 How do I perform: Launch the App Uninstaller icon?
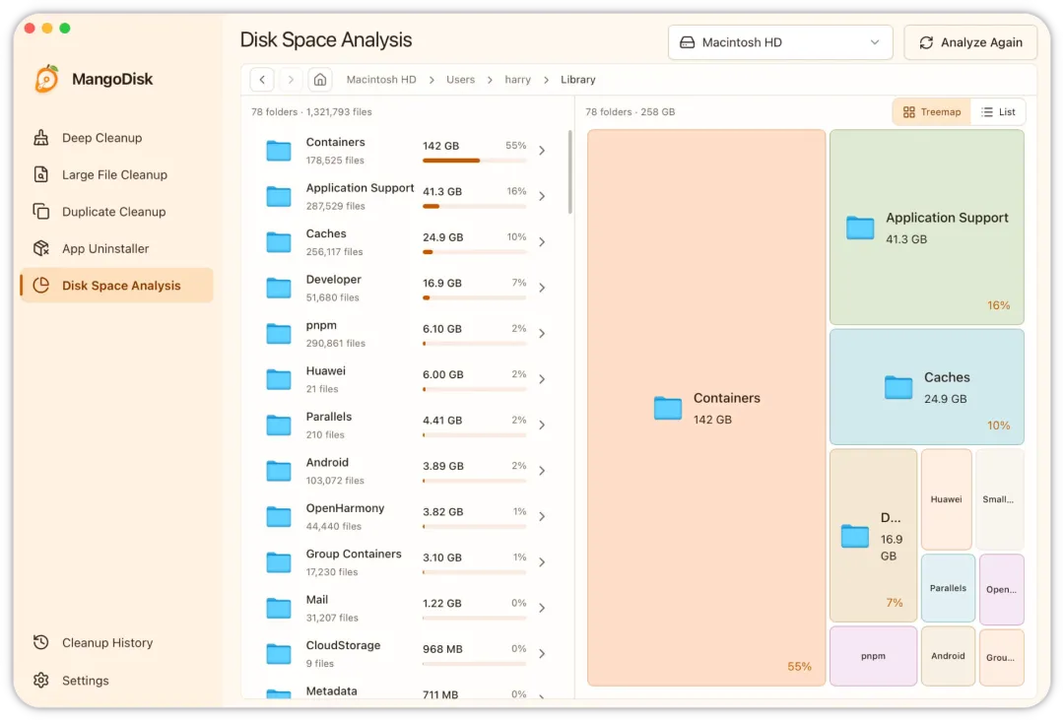[40, 248]
